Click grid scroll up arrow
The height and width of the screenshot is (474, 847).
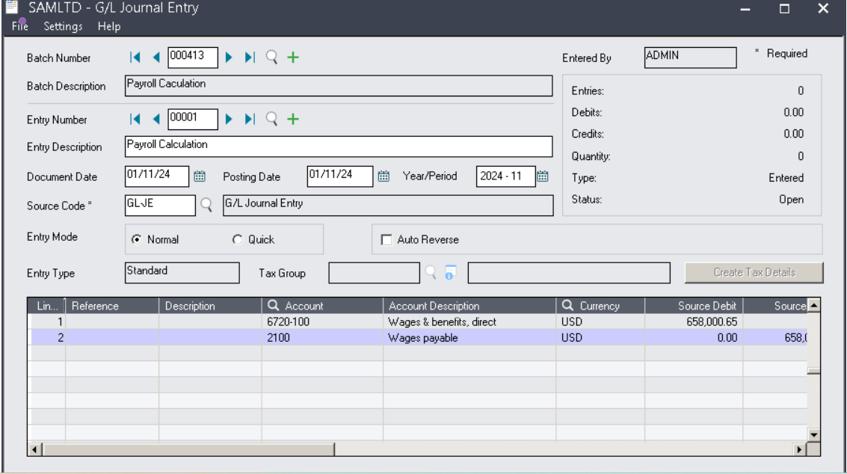813,305
